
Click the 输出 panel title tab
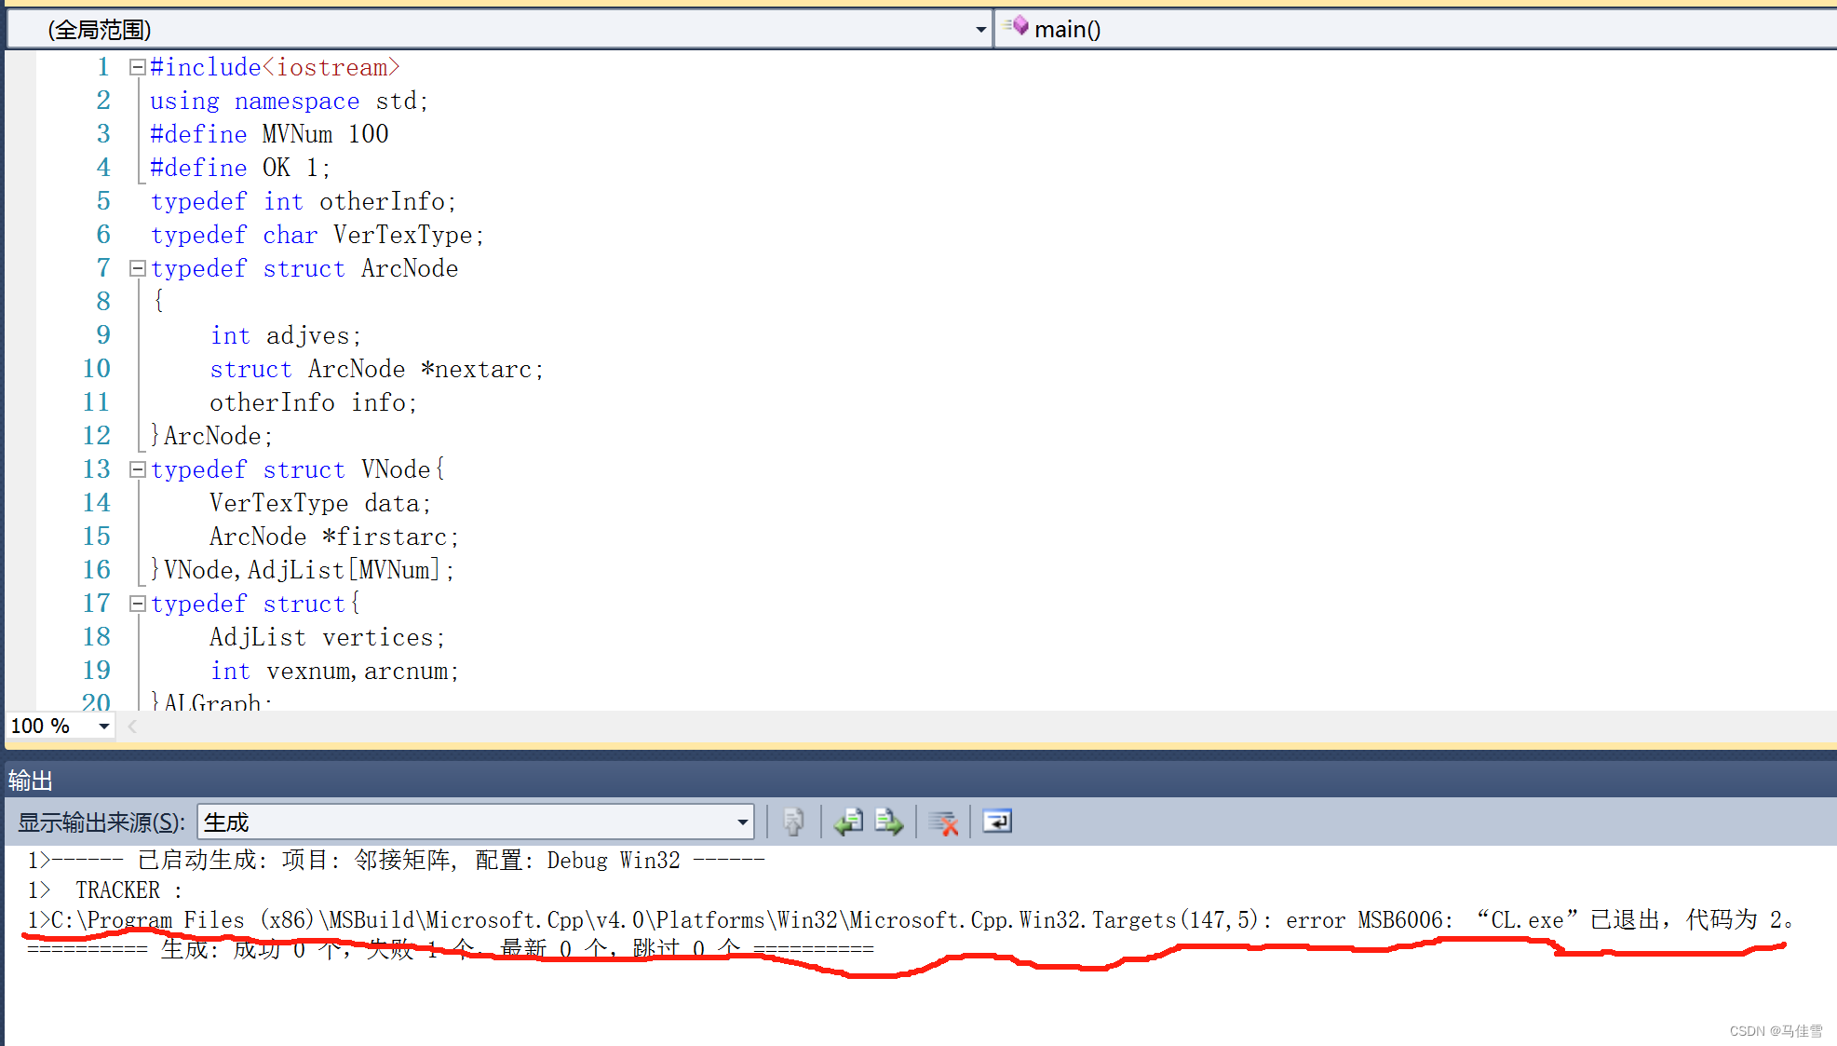(x=31, y=780)
